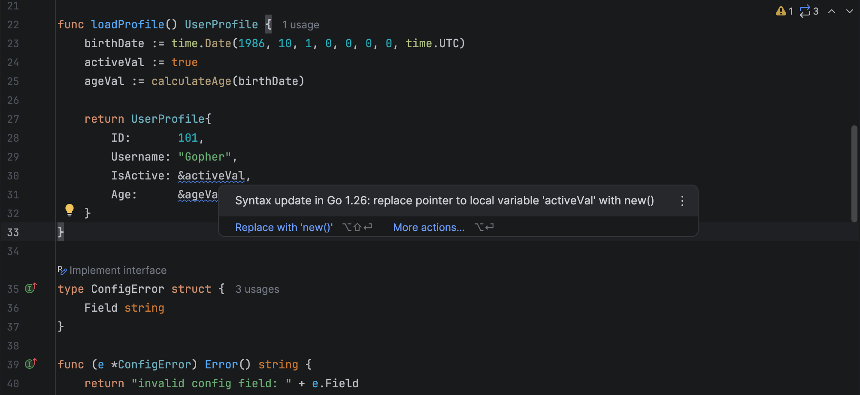Click the small icon before Implement interface
Viewport: 860px width, 395px height.
click(62, 270)
